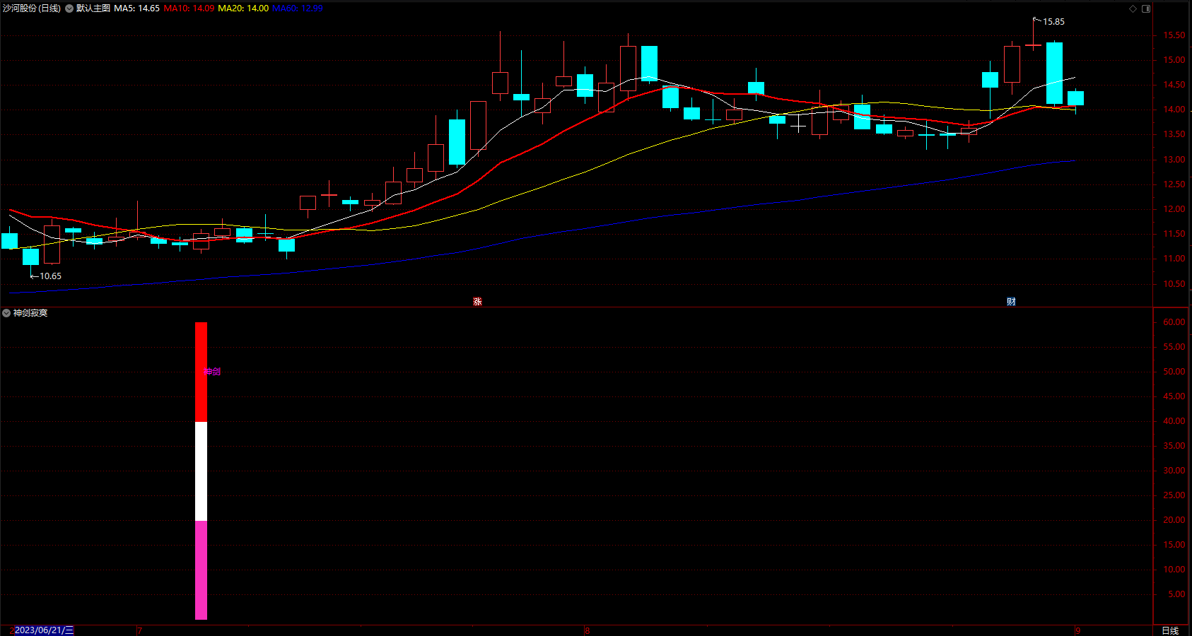1192x636 pixels.
Task: Click the diamond icon at chart top-right
Action: click(1133, 8)
